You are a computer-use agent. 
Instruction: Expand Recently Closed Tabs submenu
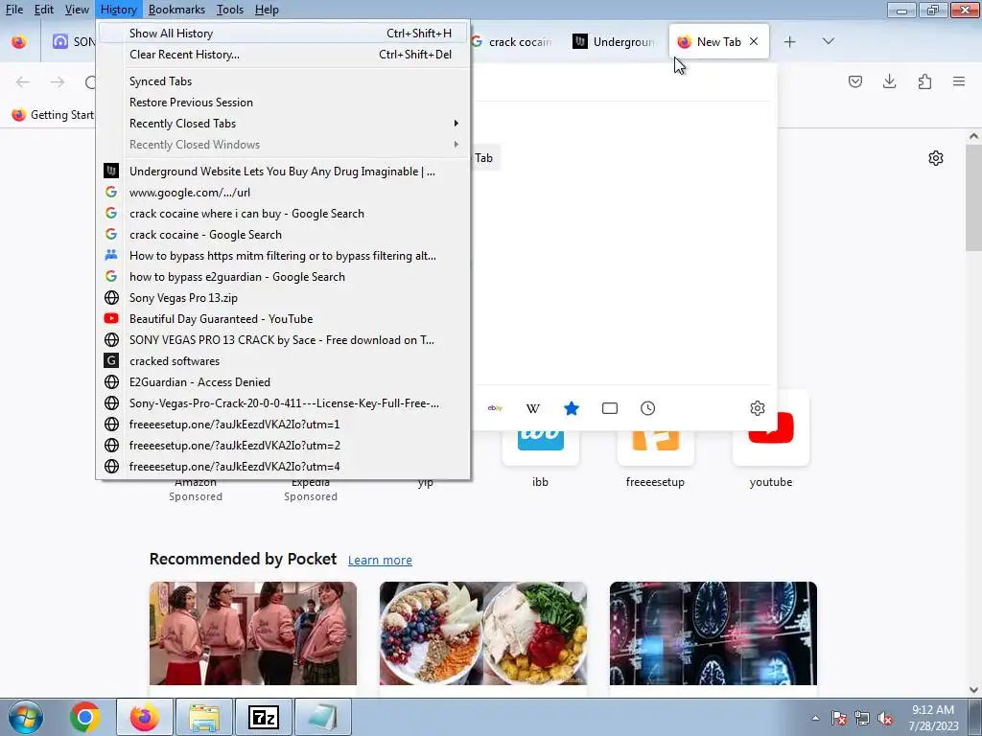(283, 124)
